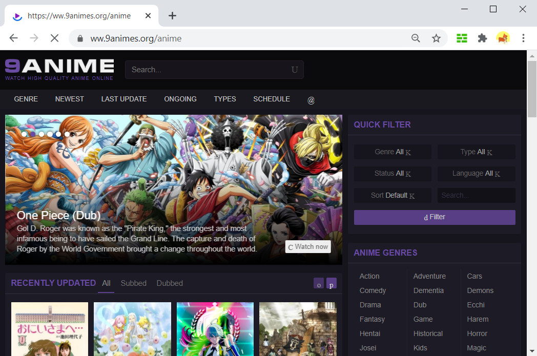Screen dimensions: 537x356
Task: Bookmark this page with the star icon
Action: tap(436, 38)
